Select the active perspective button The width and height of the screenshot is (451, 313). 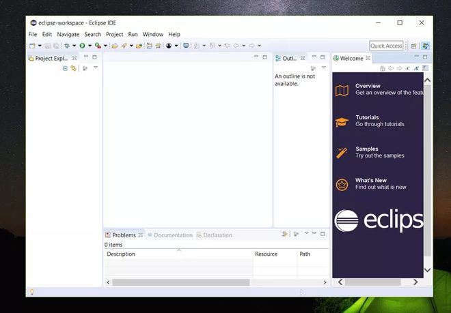[x=426, y=46]
